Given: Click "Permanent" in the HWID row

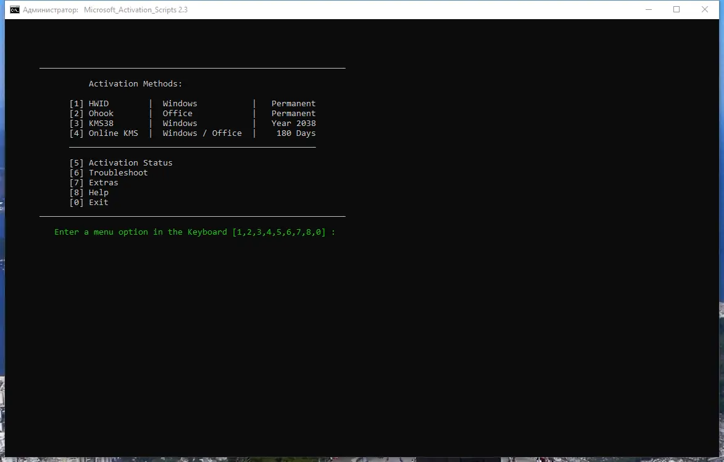Looking at the screenshot, I should click(293, 104).
